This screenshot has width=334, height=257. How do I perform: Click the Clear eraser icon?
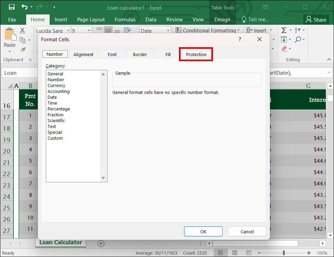pos(284,49)
